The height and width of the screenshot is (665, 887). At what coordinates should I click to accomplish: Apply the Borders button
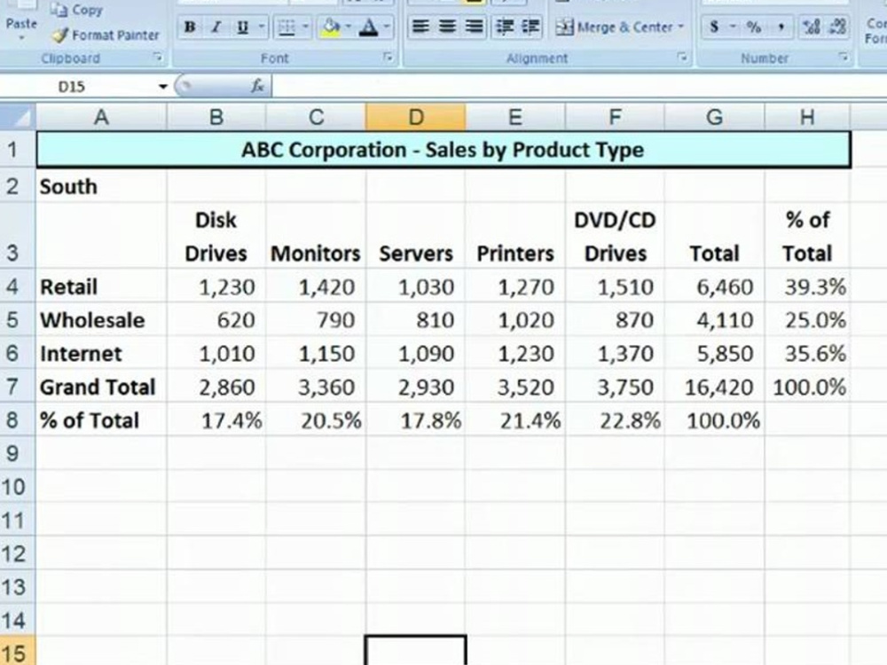coord(287,27)
